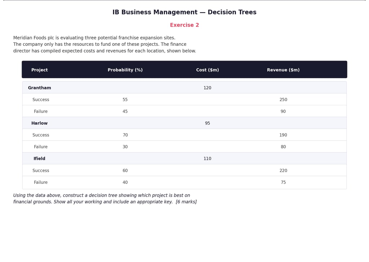Click the '[6 marks]' text

click(186, 202)
